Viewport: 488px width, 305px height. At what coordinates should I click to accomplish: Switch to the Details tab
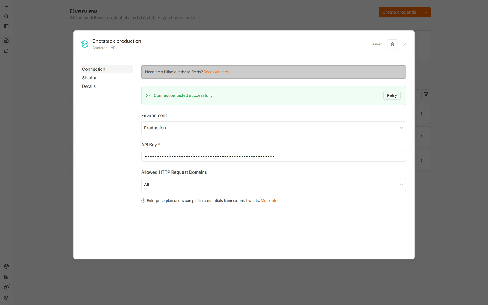(107, 86)
